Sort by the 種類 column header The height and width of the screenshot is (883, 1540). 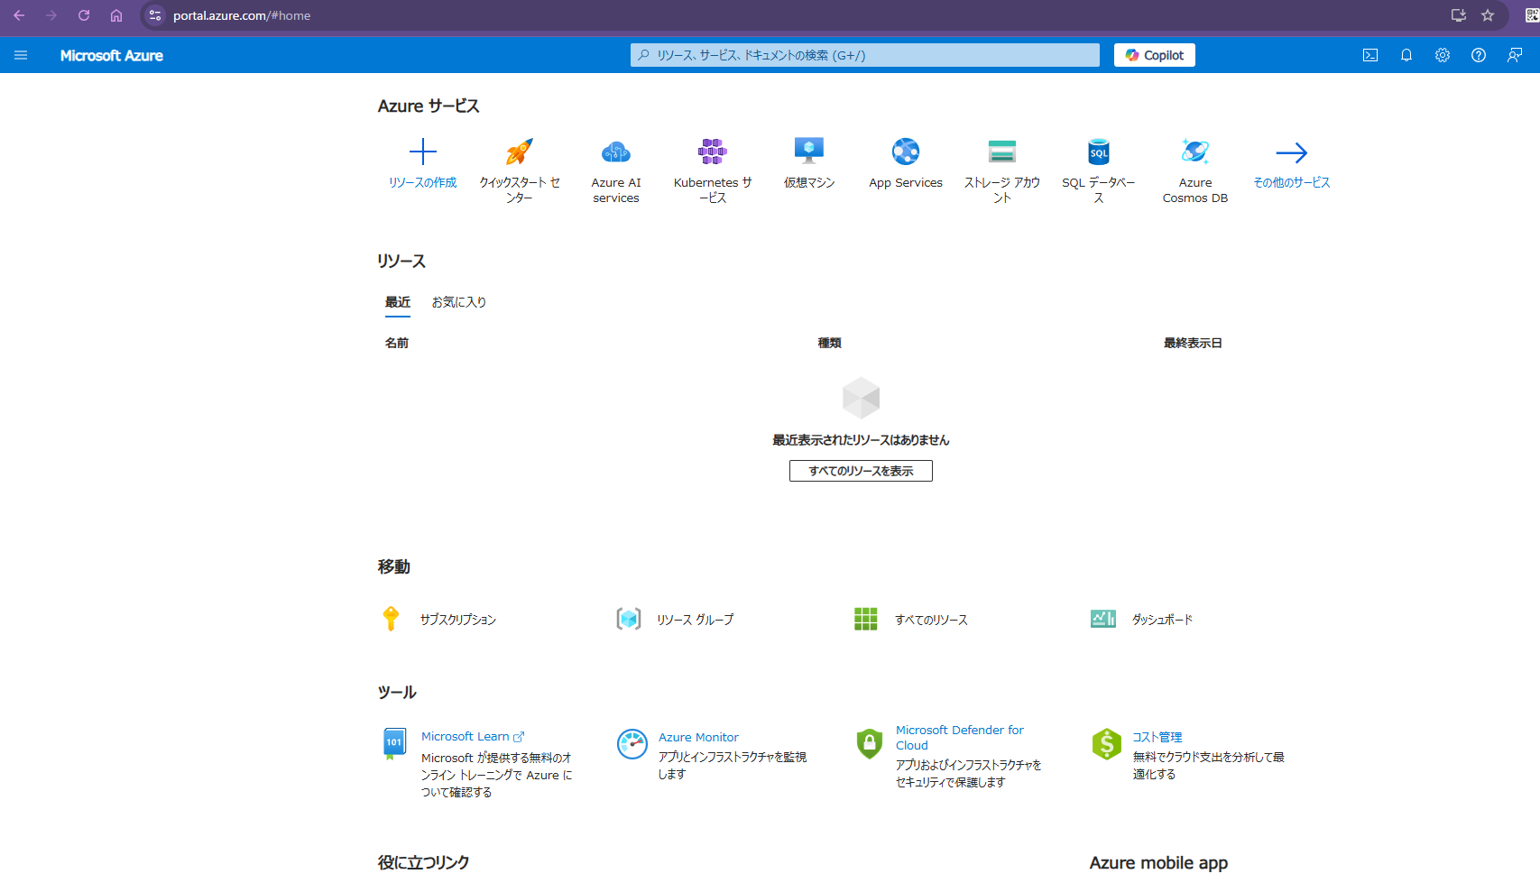click(x=830, y=343)
